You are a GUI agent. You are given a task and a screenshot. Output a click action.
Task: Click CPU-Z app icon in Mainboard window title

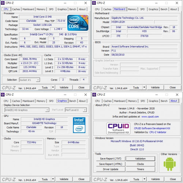click(94, 3)
